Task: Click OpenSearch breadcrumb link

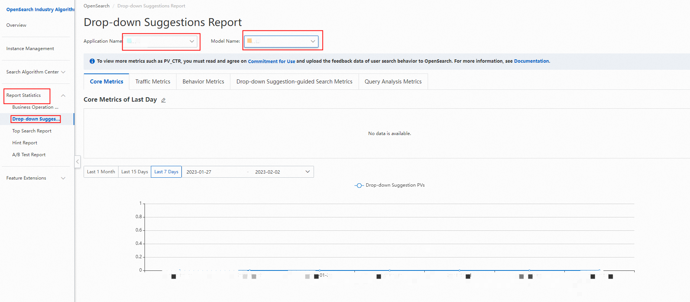Action: (97, 6)
